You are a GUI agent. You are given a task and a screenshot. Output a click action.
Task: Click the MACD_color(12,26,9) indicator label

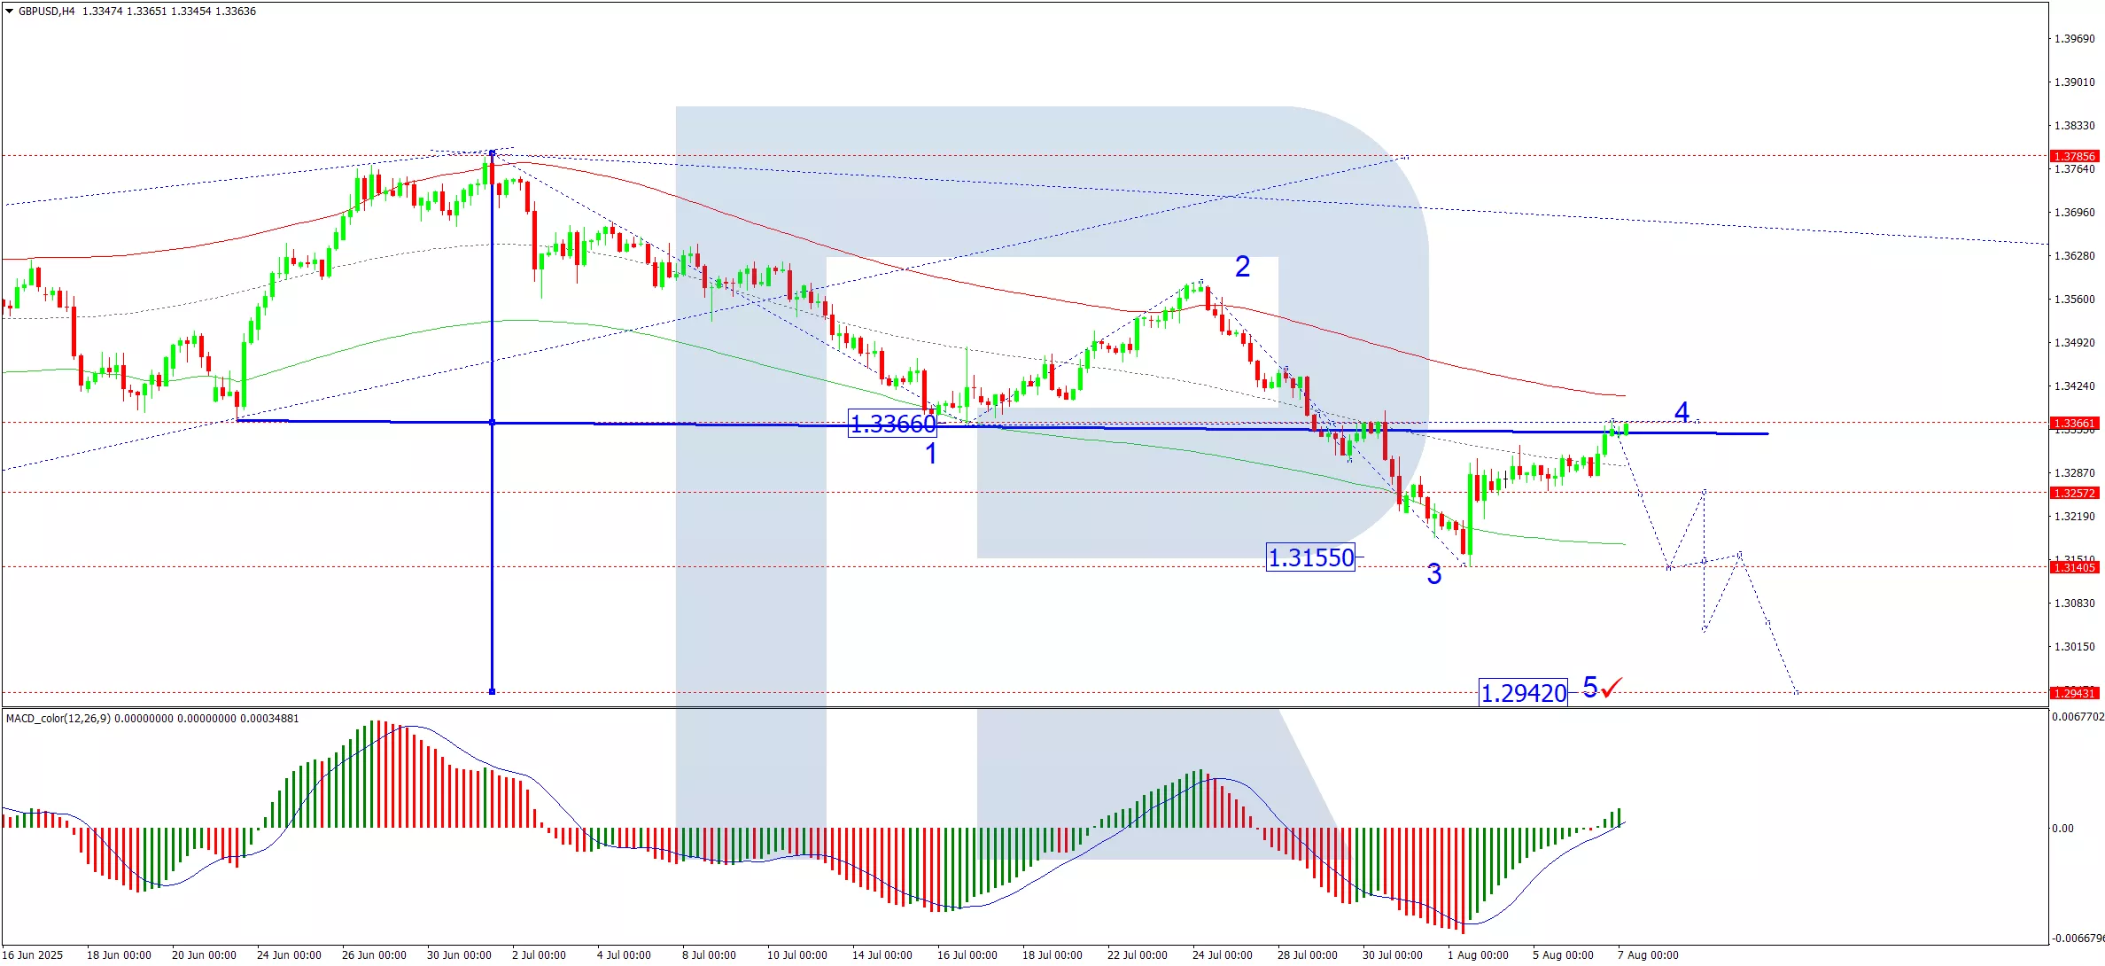pyautogui.click(x=58, y=718)
